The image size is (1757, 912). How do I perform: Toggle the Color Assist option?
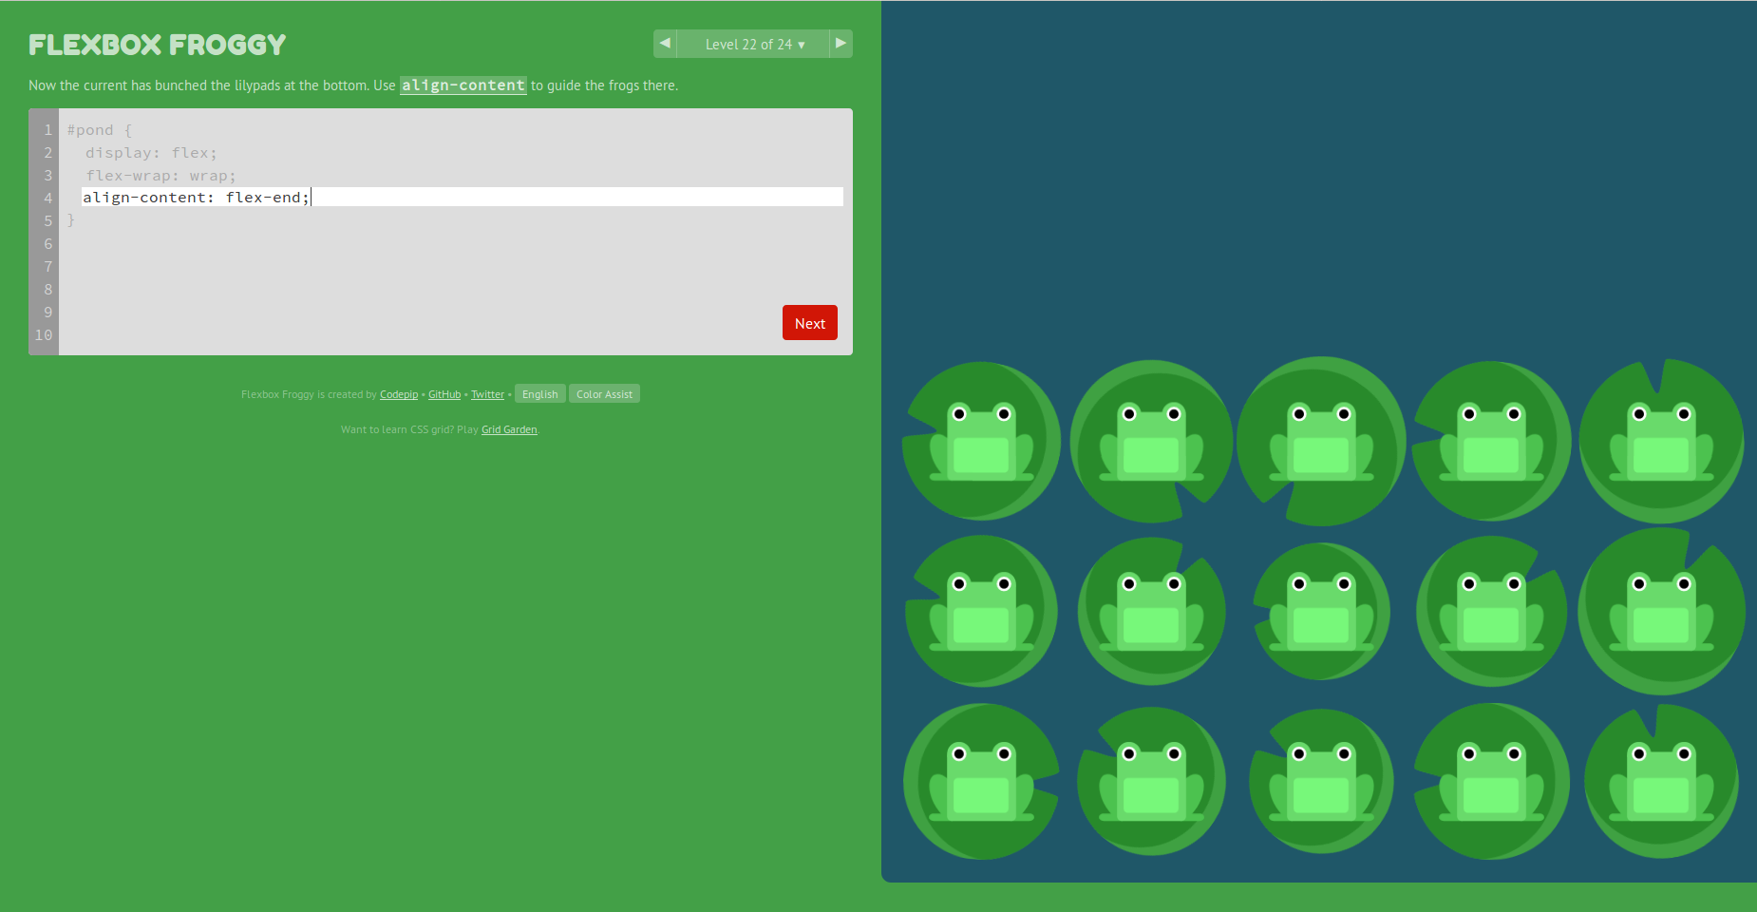click(x=604, y=393)
